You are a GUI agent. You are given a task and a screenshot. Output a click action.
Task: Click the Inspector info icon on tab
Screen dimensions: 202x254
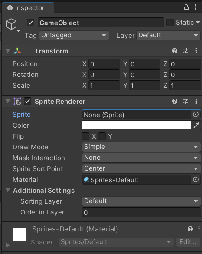(10, 8)
